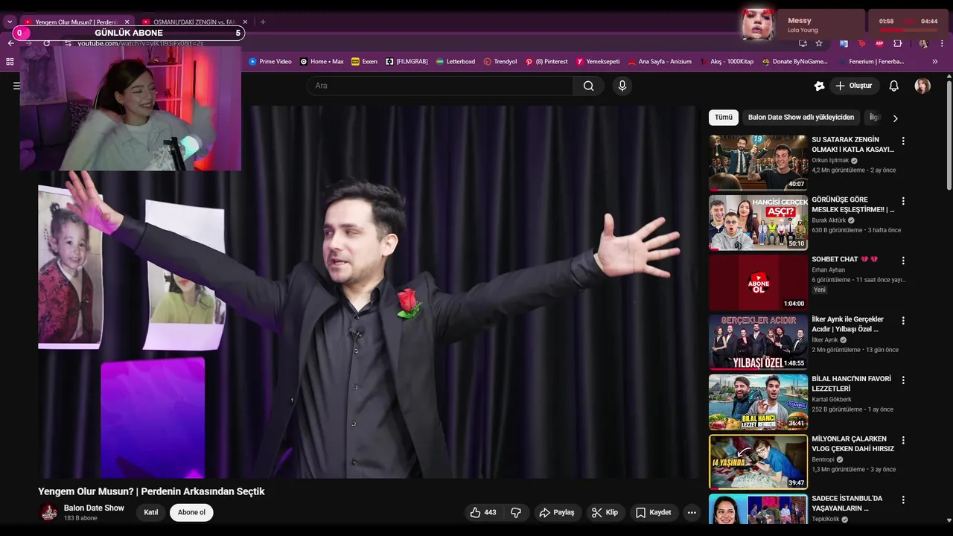Screen dimensions: 953x536
Task: Click the icon left of Oluştur
Action: click(x=819, y=86)
